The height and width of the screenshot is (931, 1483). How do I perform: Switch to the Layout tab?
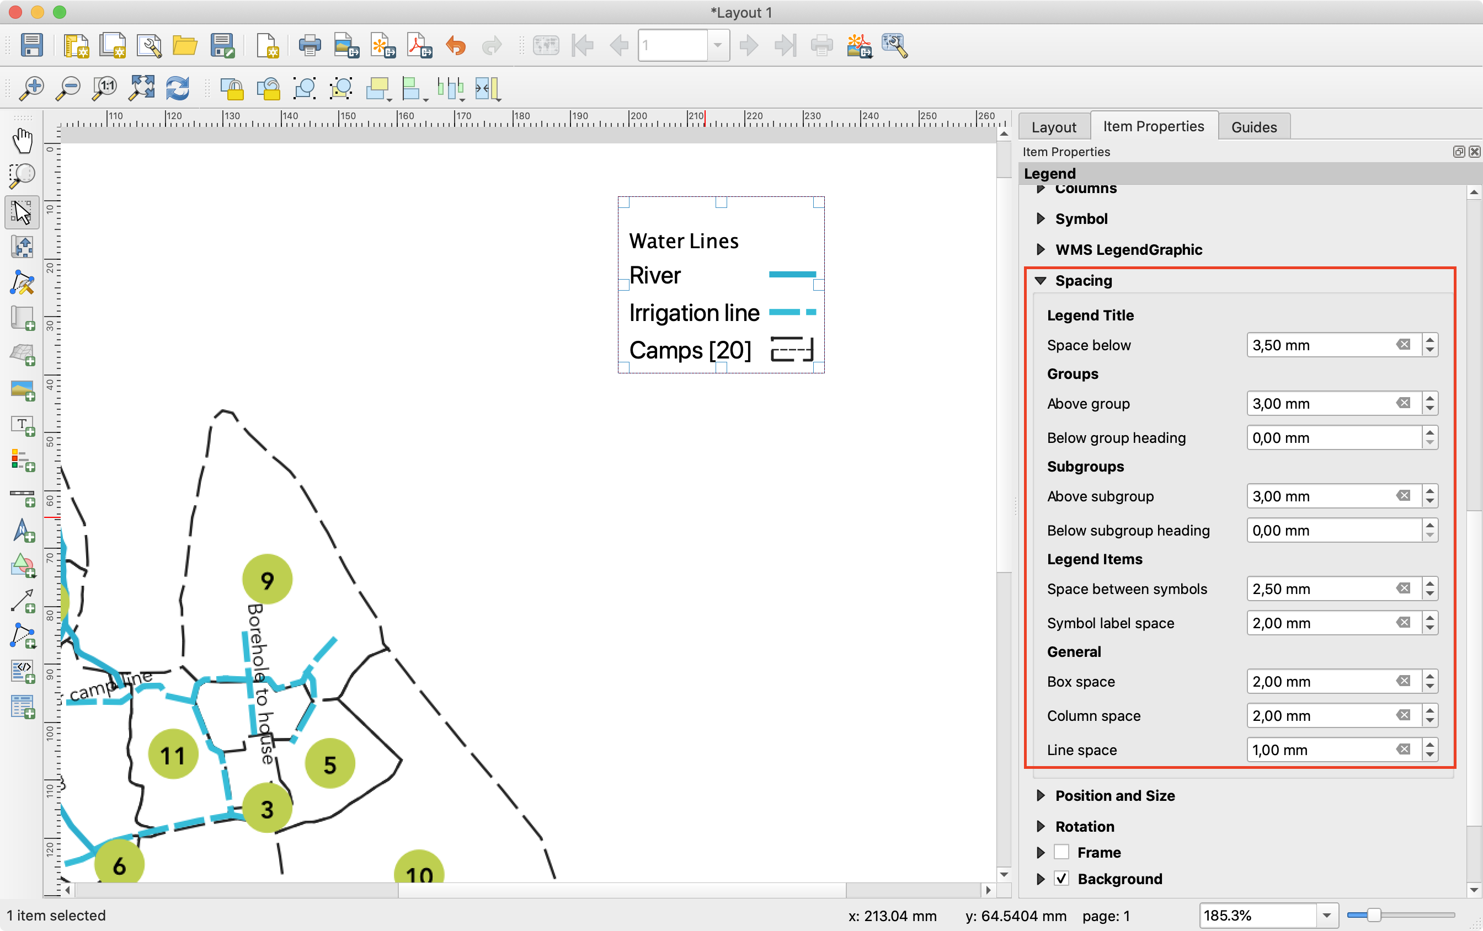click(x=1054, y=127)
